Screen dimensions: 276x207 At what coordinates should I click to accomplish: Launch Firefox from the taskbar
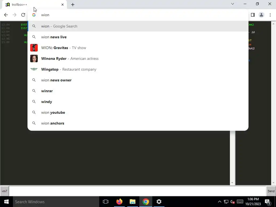[x=119, y=202]
